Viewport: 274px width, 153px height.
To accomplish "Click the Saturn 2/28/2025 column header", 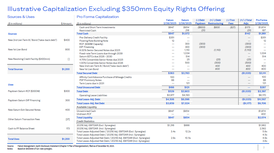I will coord(185,21).
